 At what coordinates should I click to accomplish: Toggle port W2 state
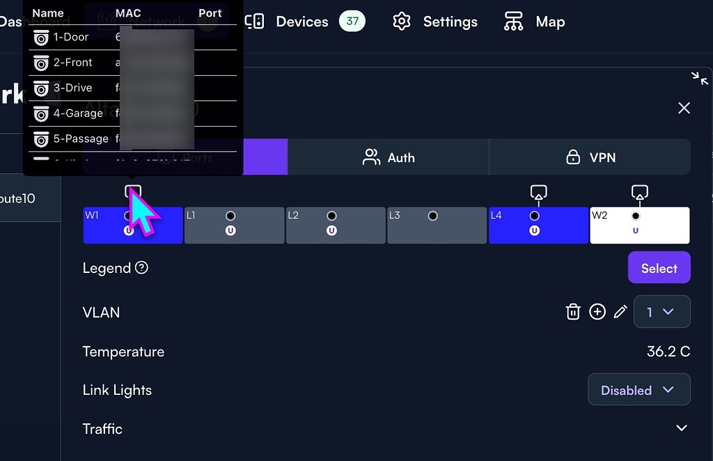click(634, 215)
